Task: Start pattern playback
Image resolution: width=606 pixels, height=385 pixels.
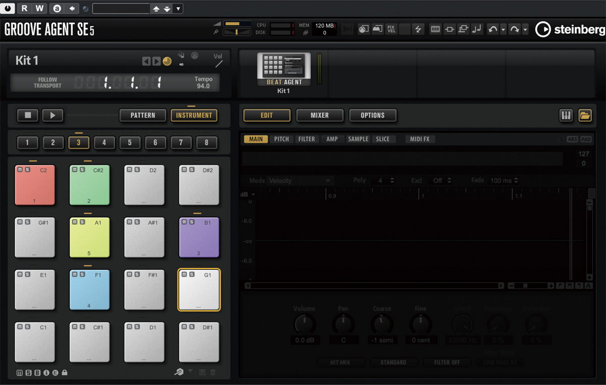Action: pyautogui.click(x=53, y=115)
